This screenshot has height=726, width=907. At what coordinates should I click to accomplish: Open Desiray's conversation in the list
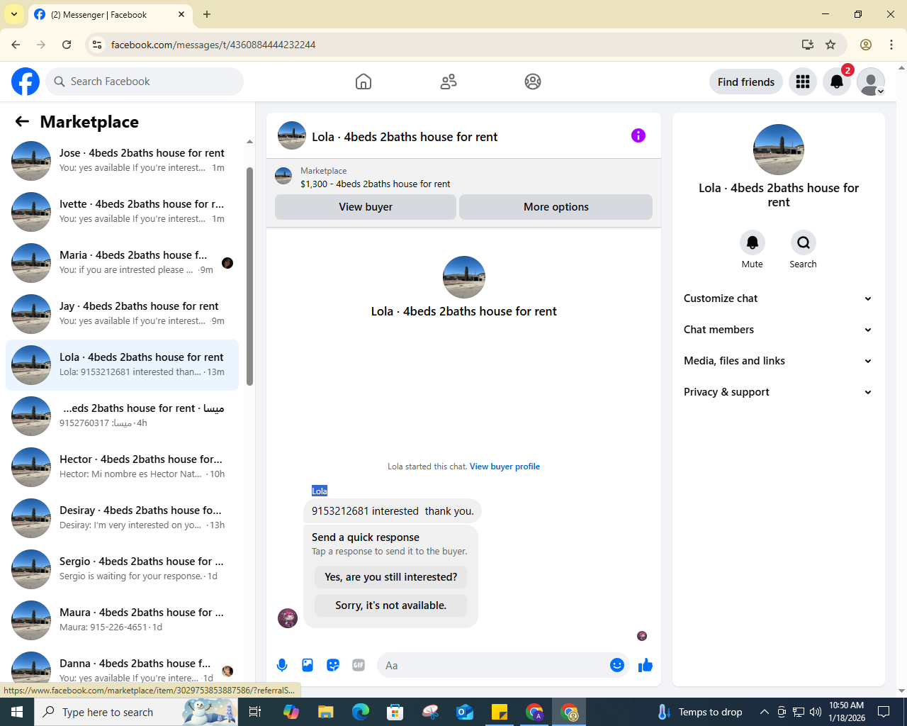[x=122, y=518]
